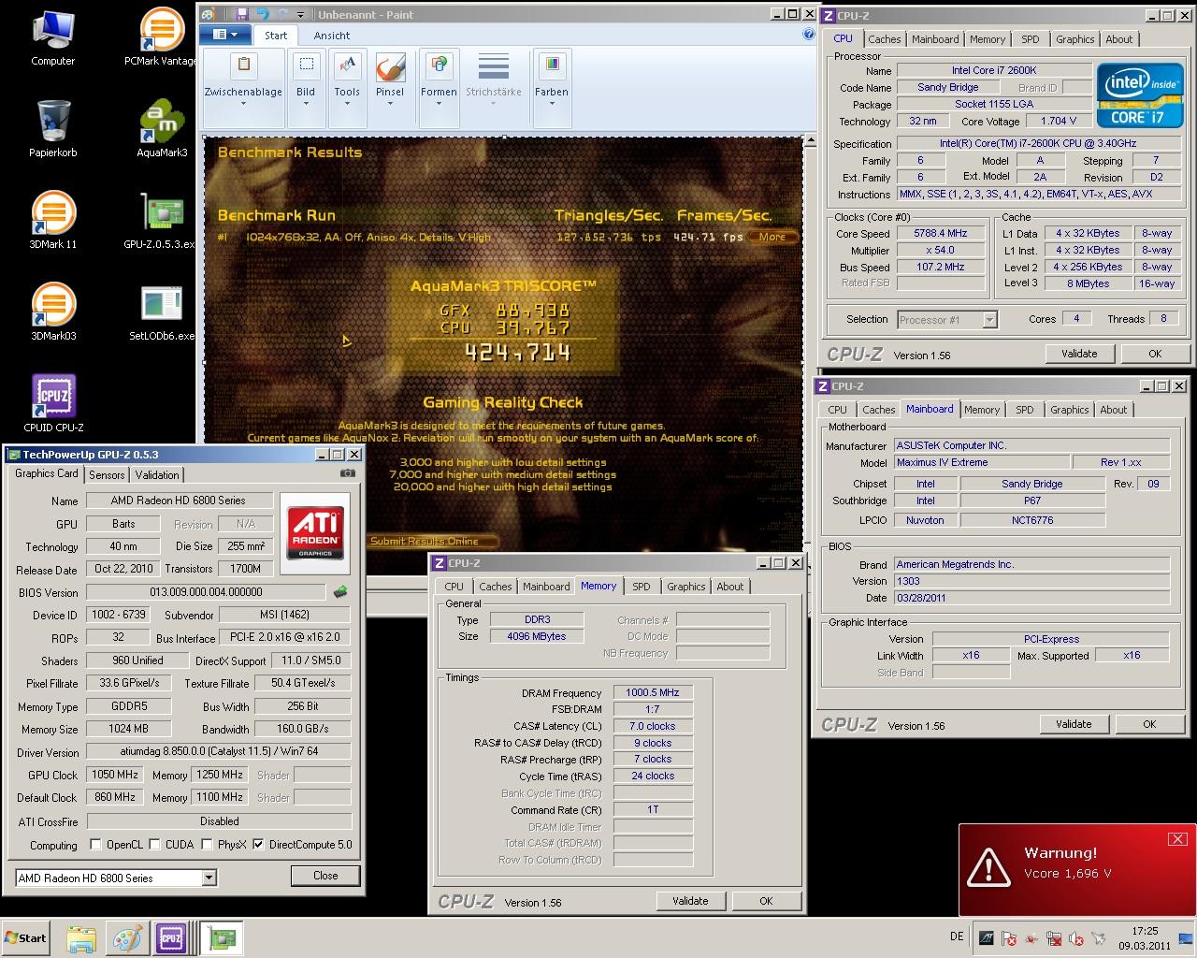Click the Windows Start button

coord(25,938)
